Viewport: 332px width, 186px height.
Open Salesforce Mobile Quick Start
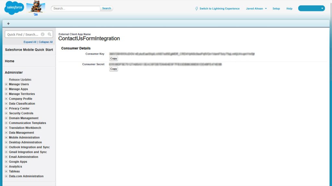click(x=29, y=50)
